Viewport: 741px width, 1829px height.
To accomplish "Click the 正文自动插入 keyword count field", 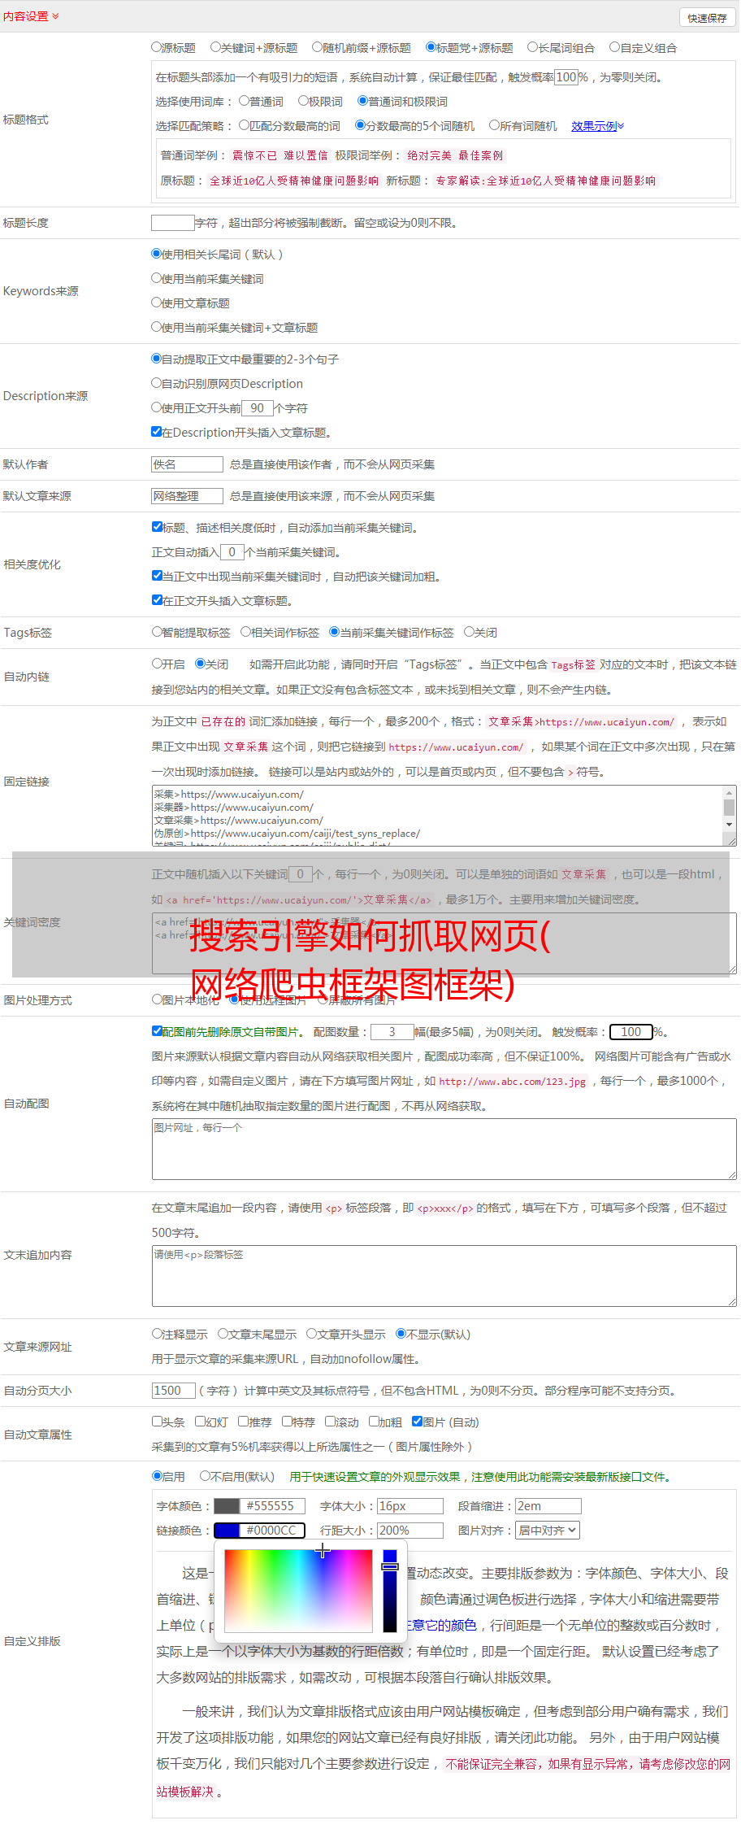I will (232, 552).
